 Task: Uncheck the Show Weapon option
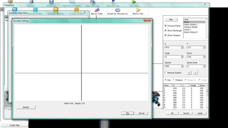(165, 35)
